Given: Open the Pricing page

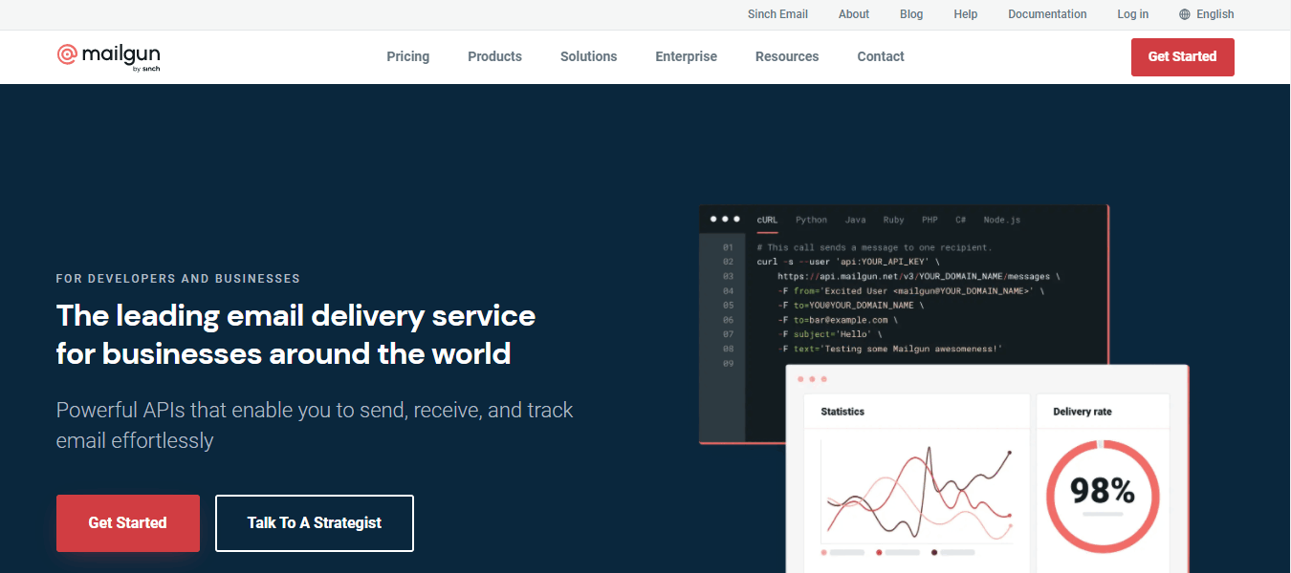Looking at the screenshot, I should click(407, 56).
